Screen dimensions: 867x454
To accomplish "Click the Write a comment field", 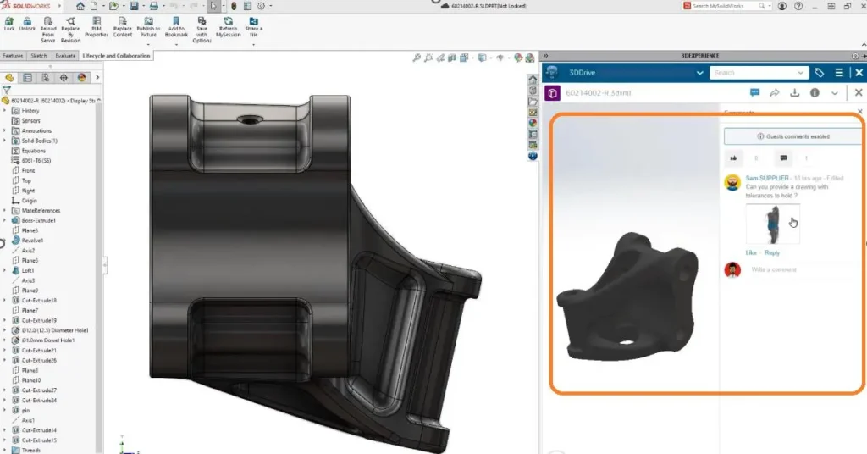I will [774, 269].
